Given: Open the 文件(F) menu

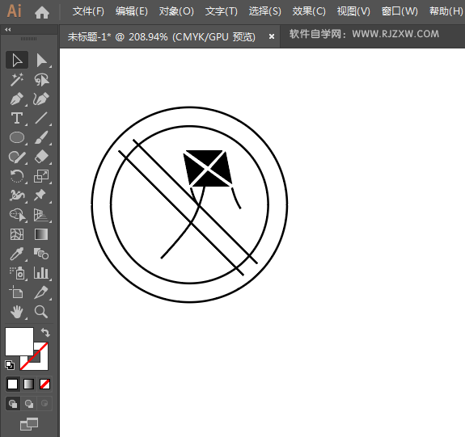Looking at the screenshot, I should 88,12.
